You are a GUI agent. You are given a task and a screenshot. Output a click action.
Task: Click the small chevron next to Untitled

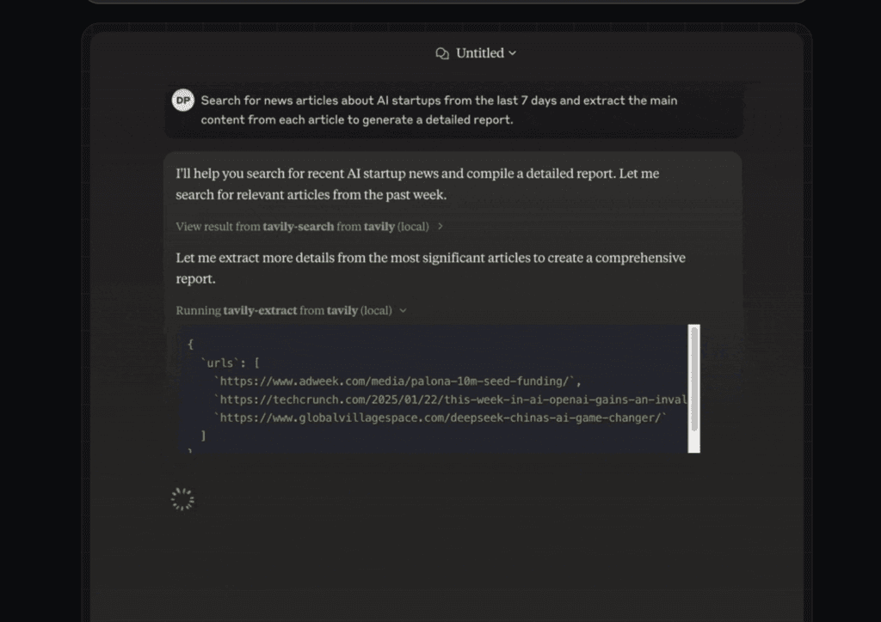click(513, 53)
